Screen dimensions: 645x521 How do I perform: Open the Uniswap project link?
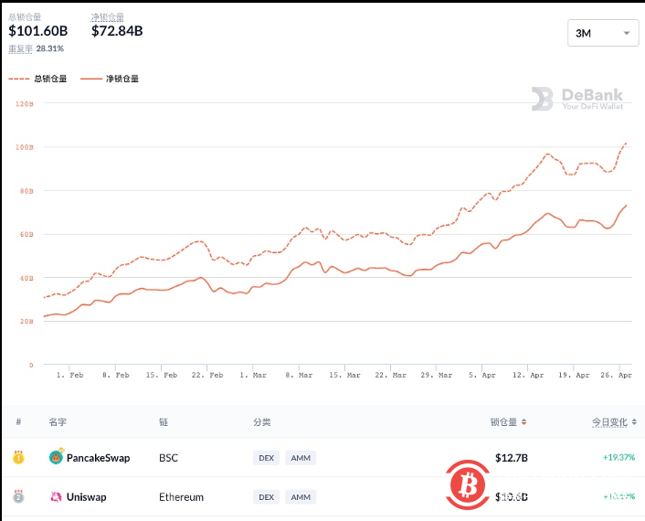[x=86, y=497]
